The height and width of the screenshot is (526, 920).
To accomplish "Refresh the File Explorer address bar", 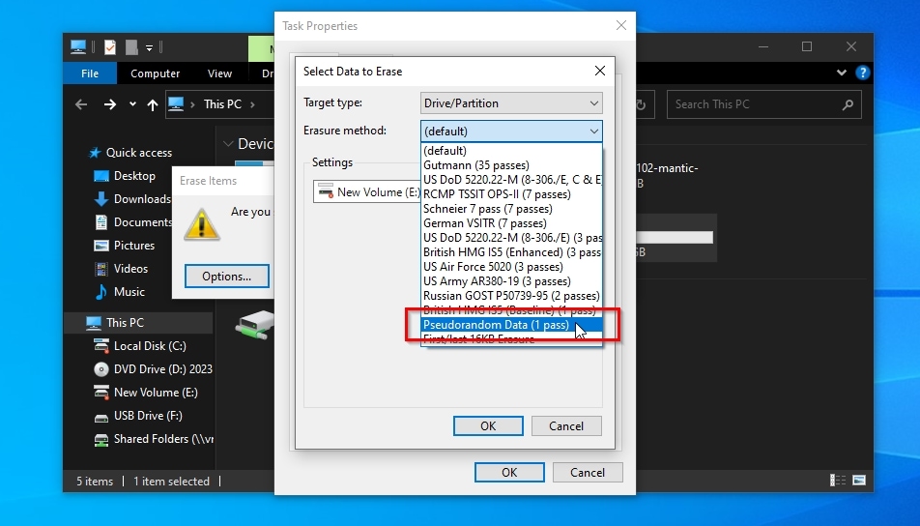I will click(642, 104).
